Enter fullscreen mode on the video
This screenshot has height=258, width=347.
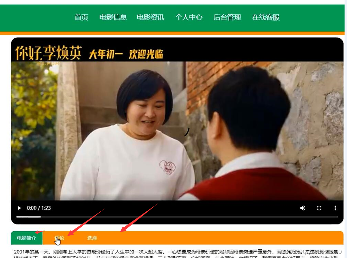tap(319, 208)
